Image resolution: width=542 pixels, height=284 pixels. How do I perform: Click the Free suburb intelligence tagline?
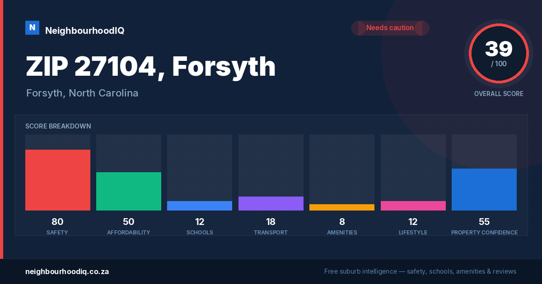pyautogui.click(x=420, y=271)
